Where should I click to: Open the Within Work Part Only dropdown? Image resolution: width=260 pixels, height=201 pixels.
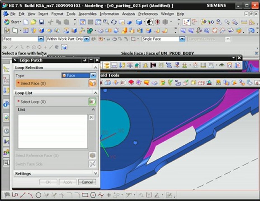[86, 39]
